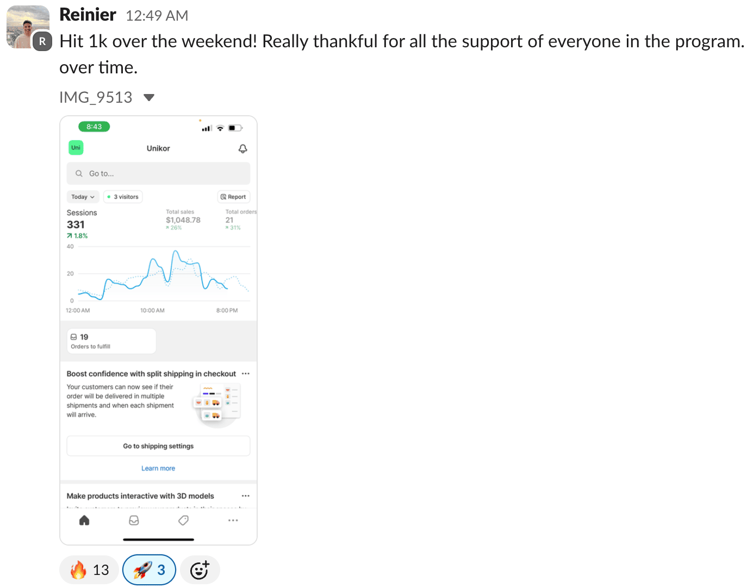This screenshot has width=747, height=588.
Task: Open the bottom bar More menu
Action: coord(233,521)
